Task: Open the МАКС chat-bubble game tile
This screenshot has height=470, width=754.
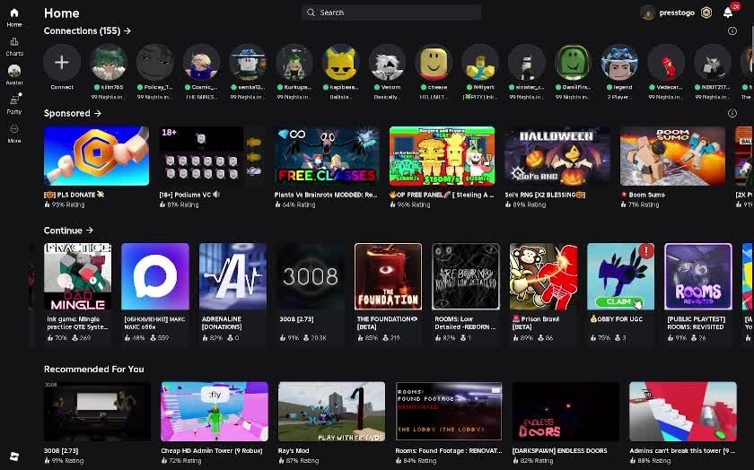Action: point(155,292)
